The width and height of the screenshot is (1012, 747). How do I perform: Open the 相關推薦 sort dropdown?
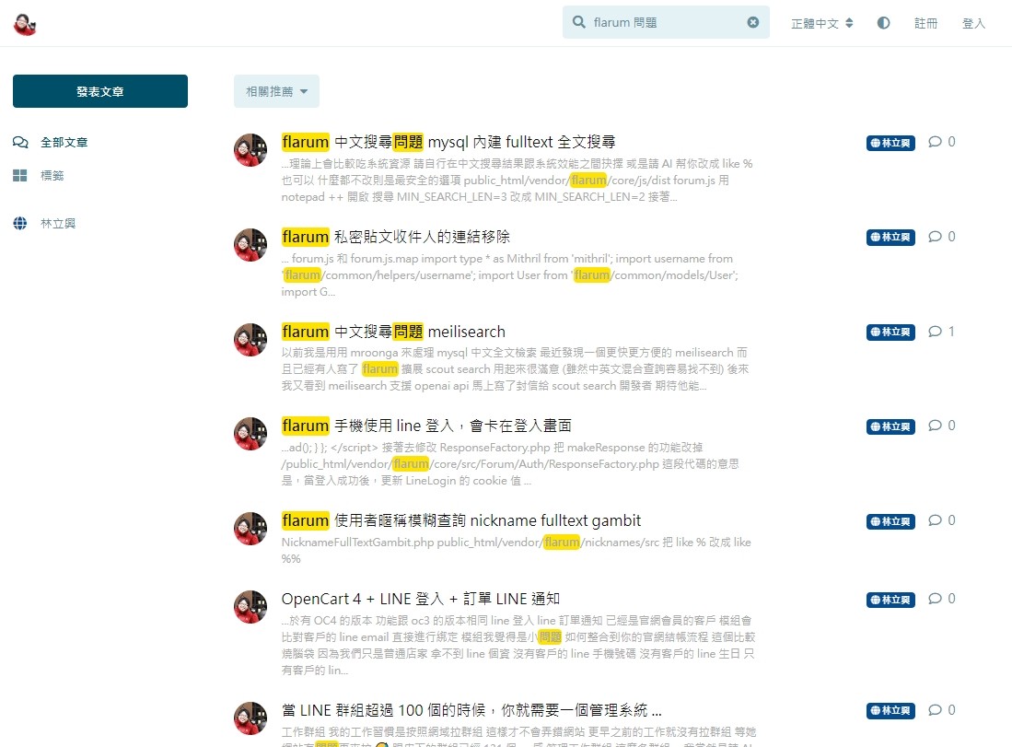(276, 92)
